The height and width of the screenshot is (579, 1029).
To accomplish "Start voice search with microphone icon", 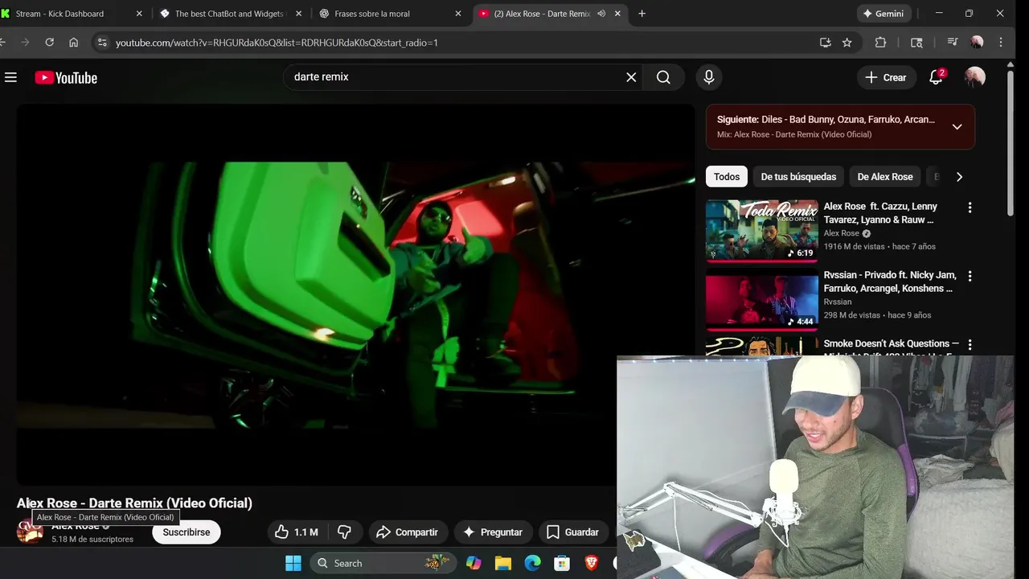I will click(x=708, y=77).
